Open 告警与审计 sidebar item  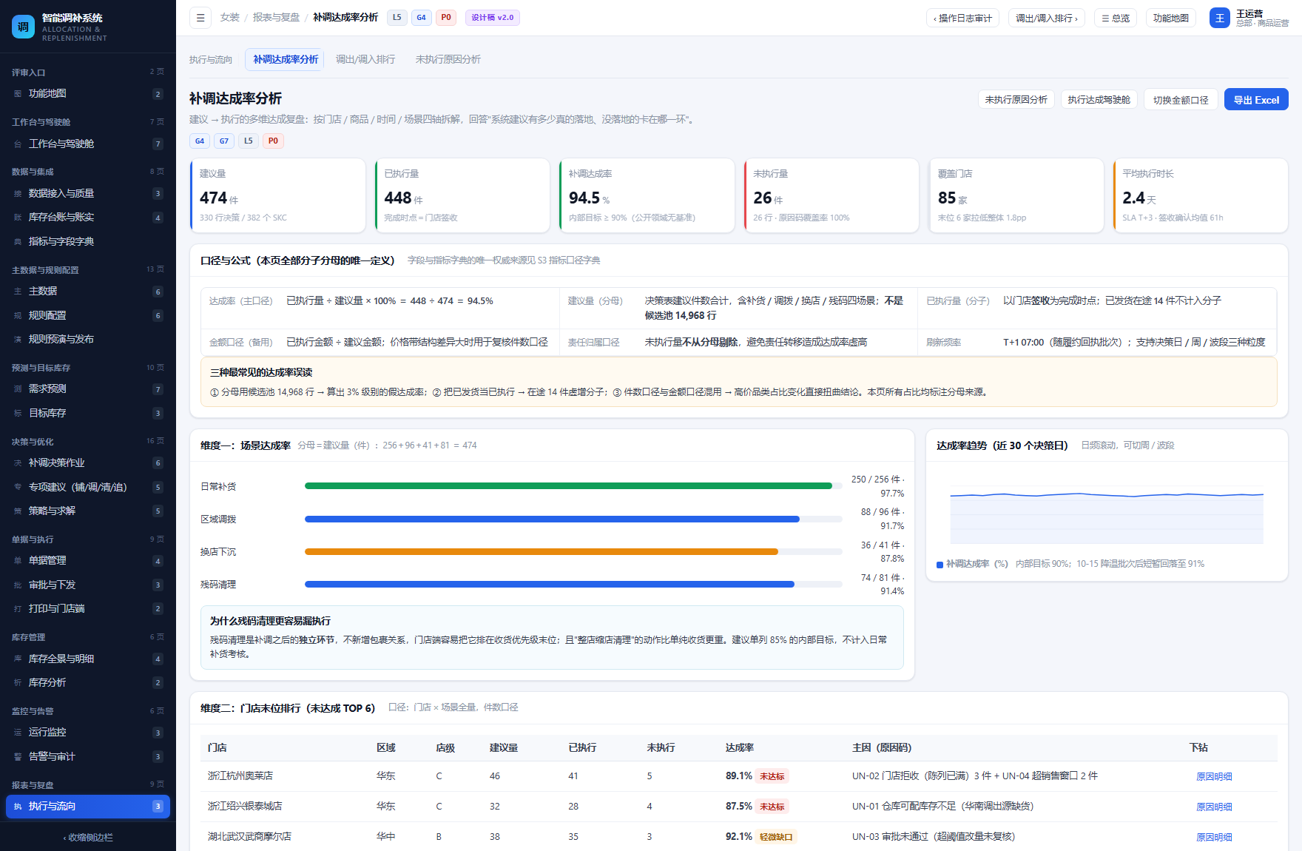tap(88, 757)
